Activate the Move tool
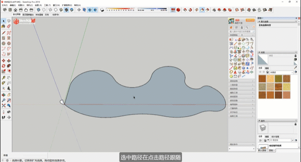 click(4, 61)
